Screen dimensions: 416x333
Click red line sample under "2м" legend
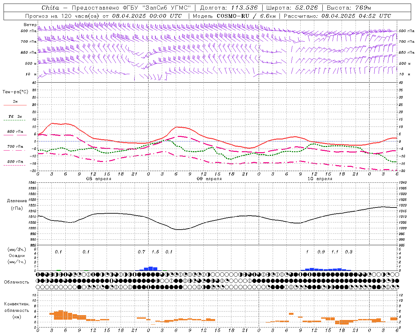(15, 105)
